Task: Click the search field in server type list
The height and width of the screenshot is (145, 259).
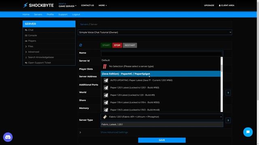Action: pyautogui.click(x=161, y=54)
